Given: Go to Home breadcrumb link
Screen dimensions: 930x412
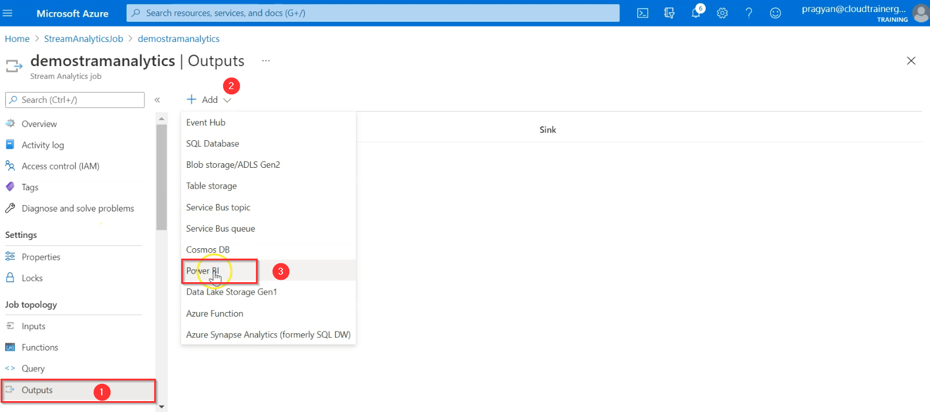Looking at the screenshot, I should [17, 38].
